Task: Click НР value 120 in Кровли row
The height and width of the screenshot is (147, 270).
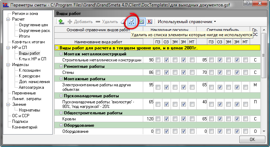Action: coord(150,119)
